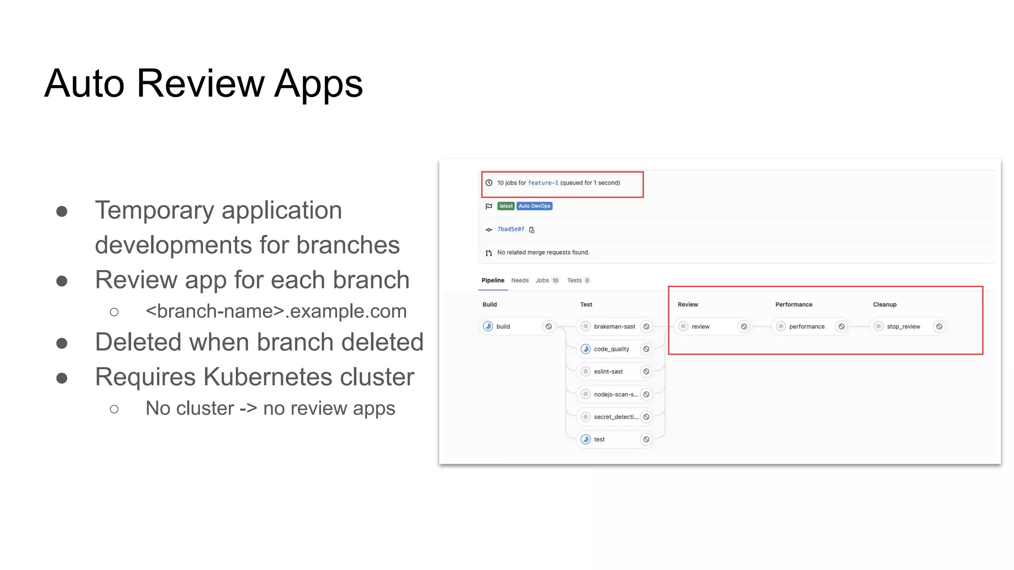The height and width of the screenshot is (570, 1014).
Task: Switch to the Needs tab
Action: coord(520,281)
